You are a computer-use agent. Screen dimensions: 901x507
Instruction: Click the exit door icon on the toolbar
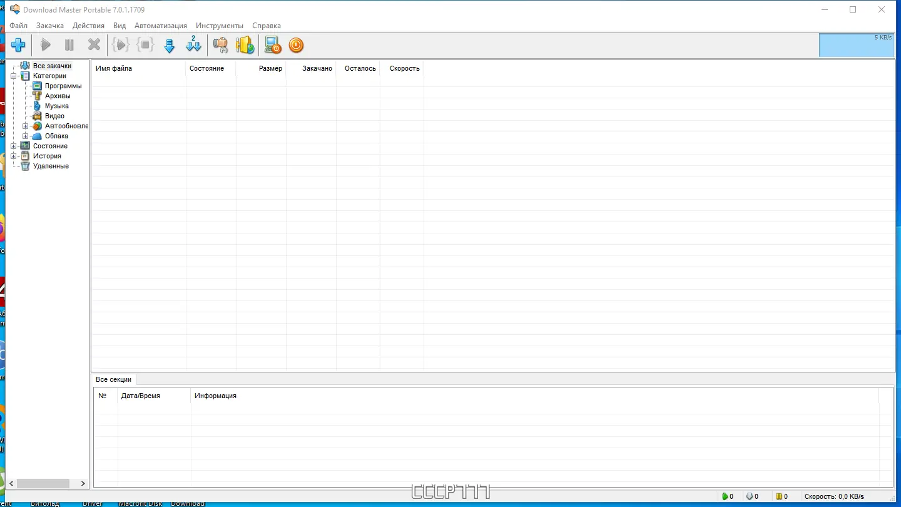[x=245, y=44]
